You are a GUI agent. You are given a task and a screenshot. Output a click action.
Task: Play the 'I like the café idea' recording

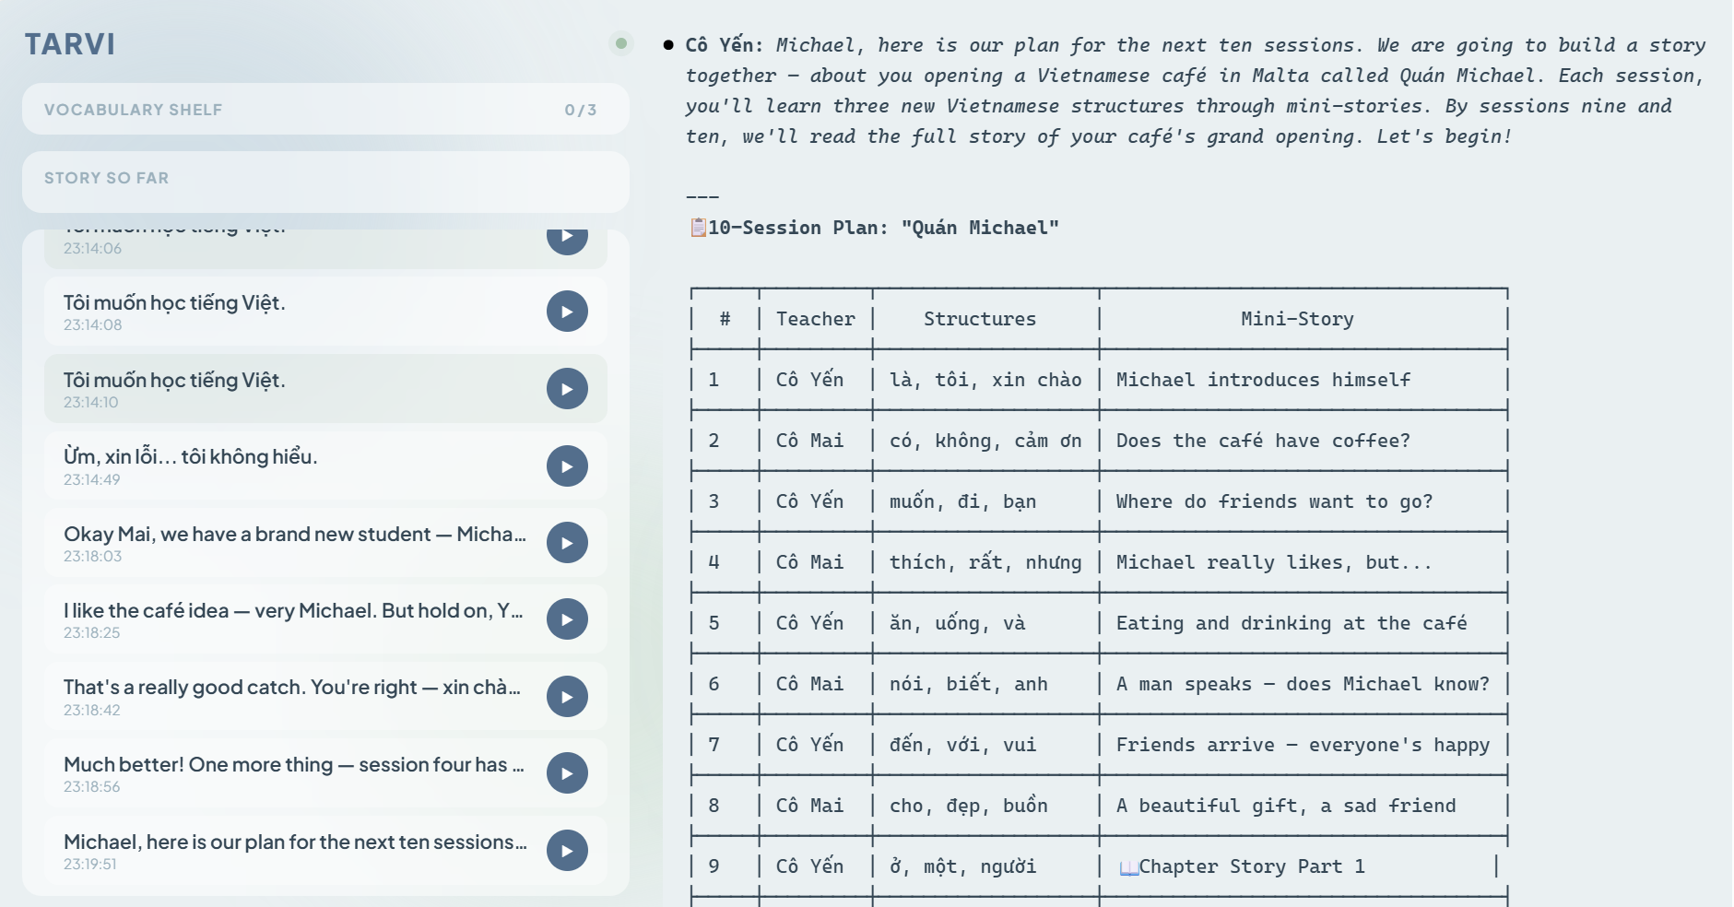(567, 619)
